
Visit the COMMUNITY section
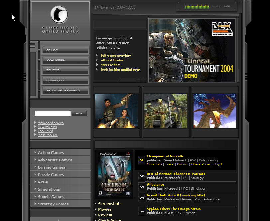(65, 80)
